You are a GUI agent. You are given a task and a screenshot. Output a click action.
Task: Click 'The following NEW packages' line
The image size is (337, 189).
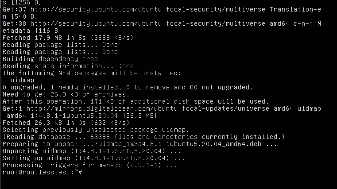tap(92, 73)
